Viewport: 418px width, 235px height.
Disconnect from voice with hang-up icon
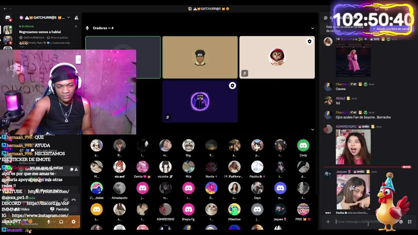click(x=73, y=200)
